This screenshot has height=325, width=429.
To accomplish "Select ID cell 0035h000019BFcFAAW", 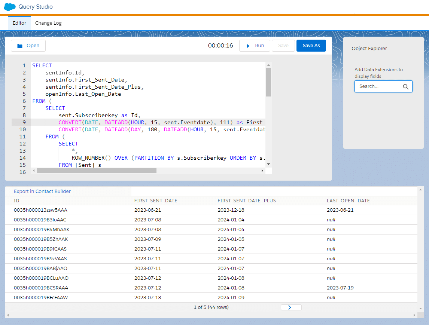I will (x=41, y=297).
